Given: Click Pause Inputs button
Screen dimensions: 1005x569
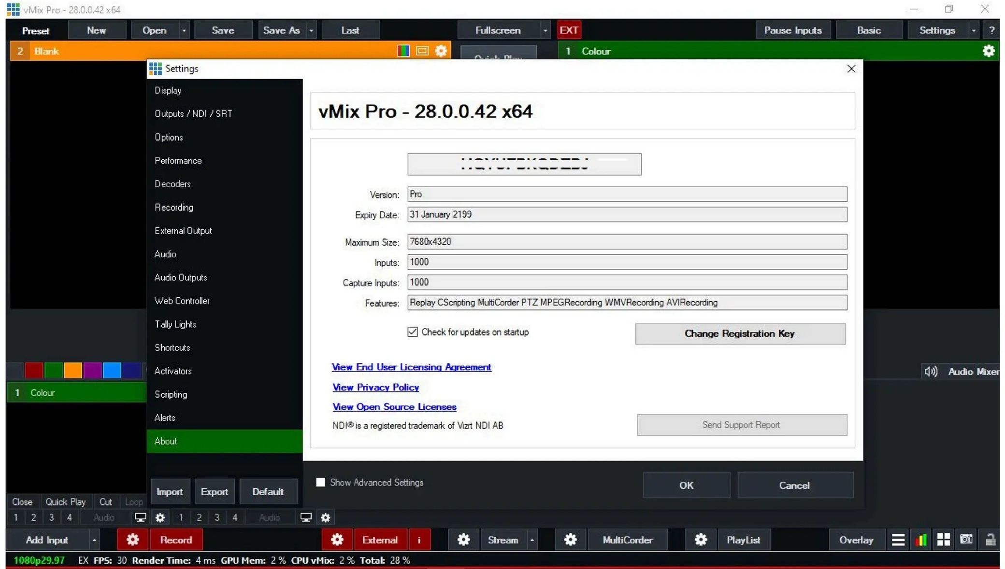Looking at the screenshot, I should [793, 30].
